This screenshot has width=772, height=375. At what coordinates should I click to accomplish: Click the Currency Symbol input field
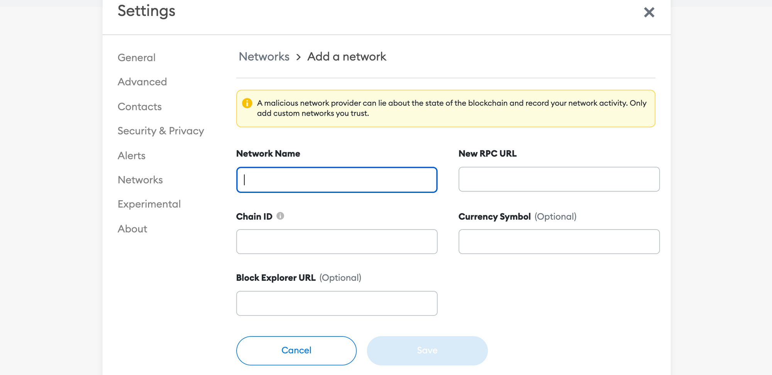tap(559, 242)
